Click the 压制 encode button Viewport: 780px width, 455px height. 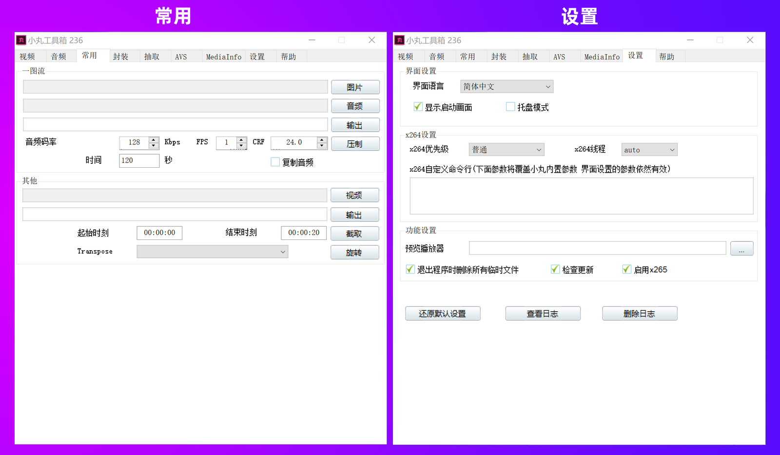(x=355, y=143)
